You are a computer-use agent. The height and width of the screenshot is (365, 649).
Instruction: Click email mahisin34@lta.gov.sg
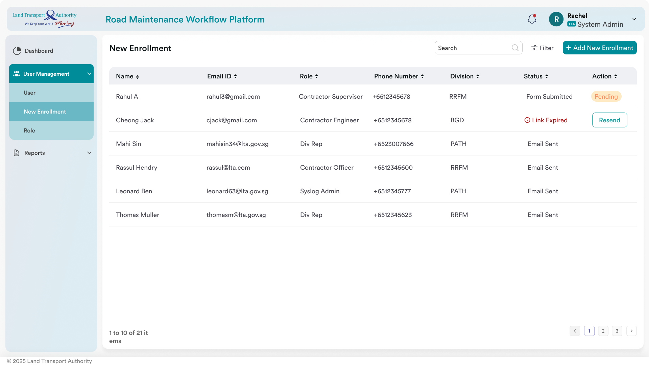[x=237, y=144]
